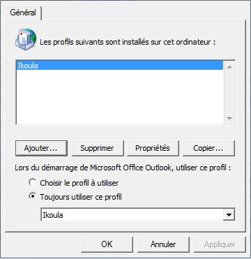Click the Ajouter... button
Viewport: 251px width, 259px height.
point(41,148)
